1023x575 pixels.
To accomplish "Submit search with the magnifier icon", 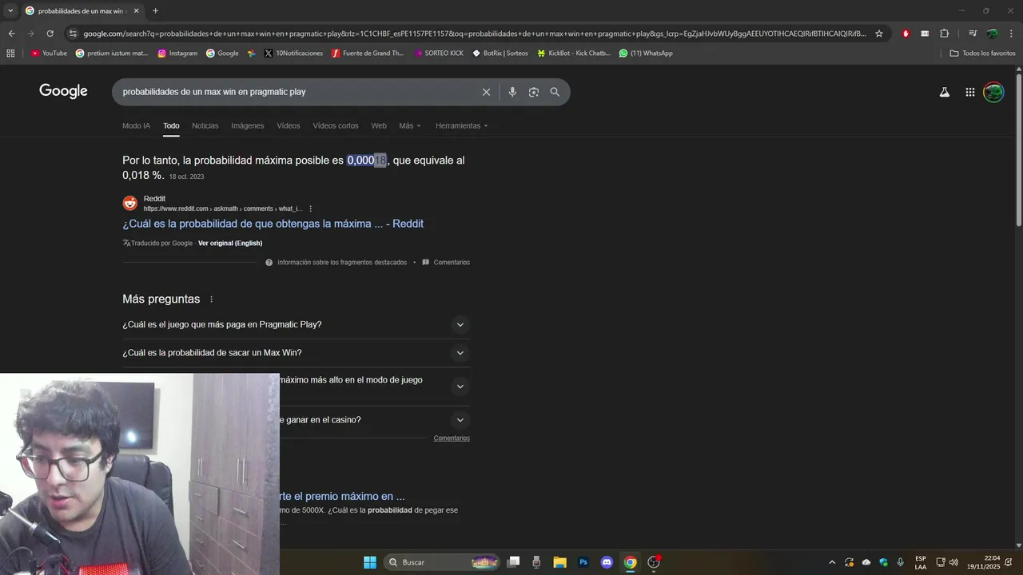I will (x=555, y=92).
